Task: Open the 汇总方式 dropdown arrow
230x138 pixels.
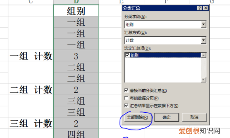Action: click(204, 40)
